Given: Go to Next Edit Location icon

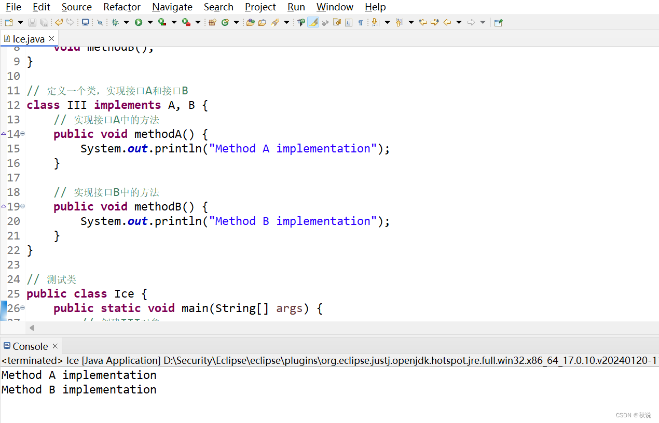Looking at the screenshot, I should (x=435, y=22).
